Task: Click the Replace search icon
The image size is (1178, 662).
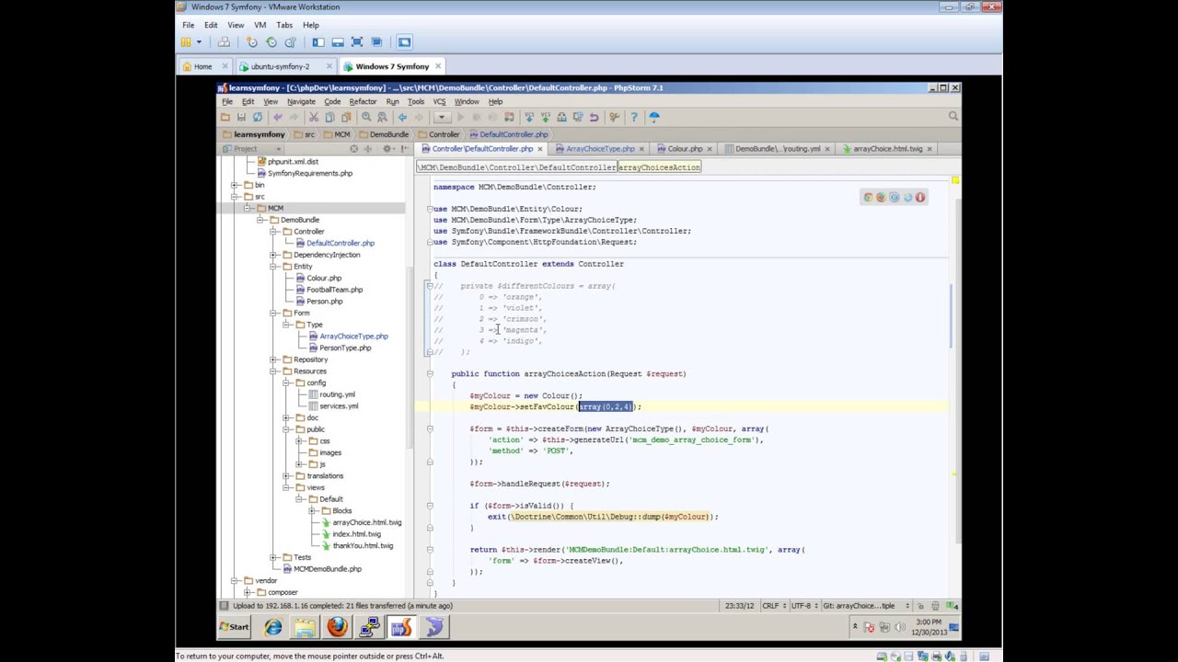Action: (x=382, y=117)
